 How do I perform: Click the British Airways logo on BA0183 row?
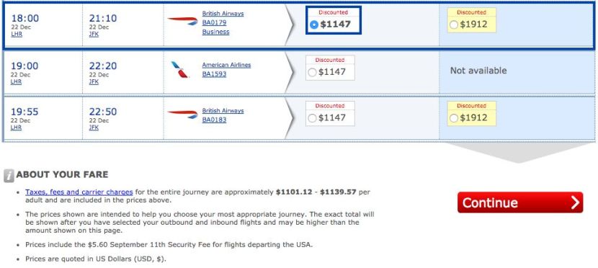click(x=183, y=114)
